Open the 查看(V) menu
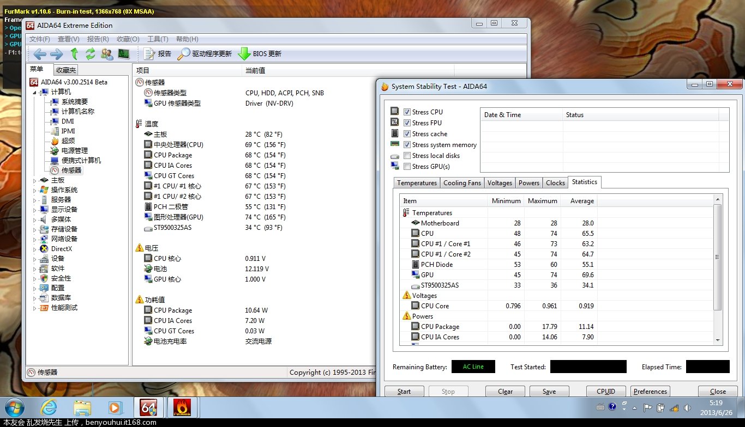 click(x=69, y=39)
